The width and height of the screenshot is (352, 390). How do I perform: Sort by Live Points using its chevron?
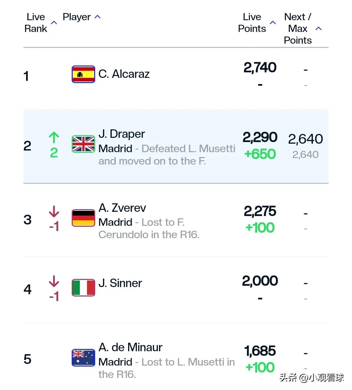pyautogui.click(x=273, y=22)
